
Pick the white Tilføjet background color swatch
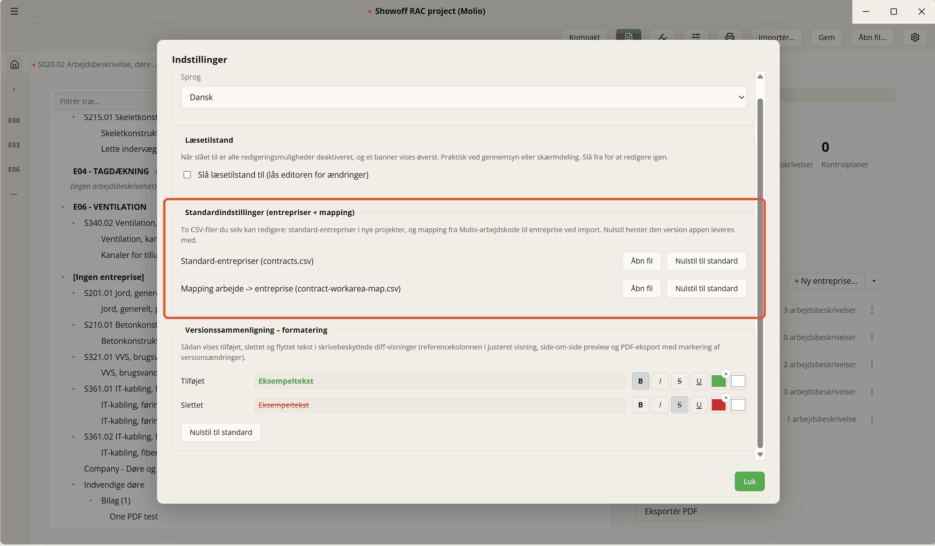(738, 381)
